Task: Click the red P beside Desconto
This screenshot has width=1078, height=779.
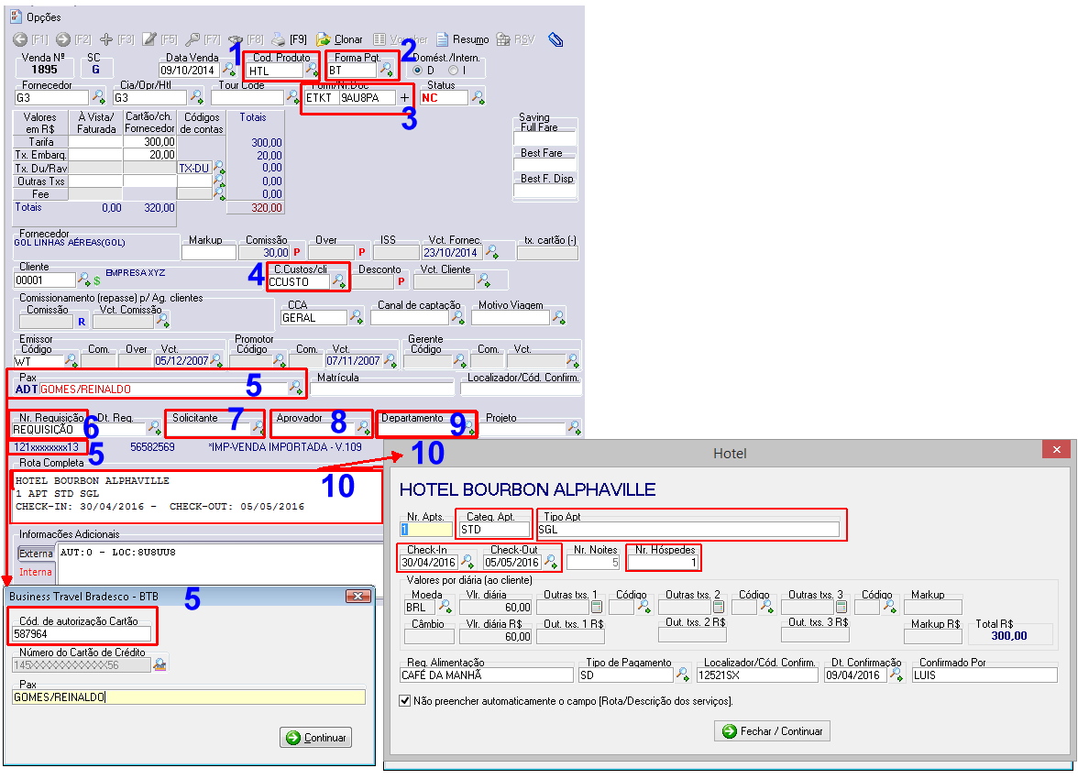Action: [x=401, y=281]
